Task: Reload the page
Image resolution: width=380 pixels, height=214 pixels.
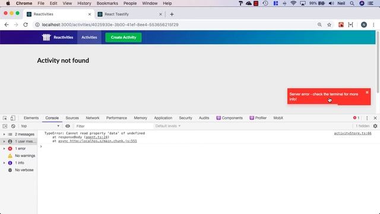Action: 26,25
